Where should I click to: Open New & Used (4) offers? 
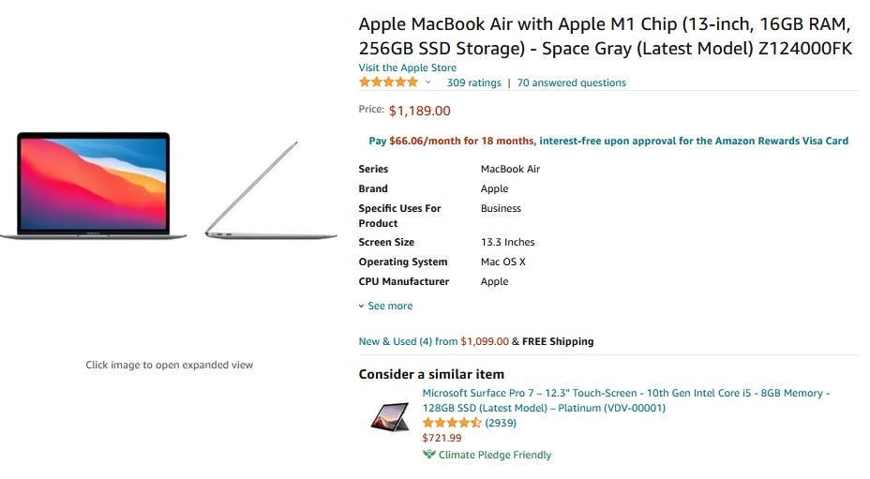408,341
